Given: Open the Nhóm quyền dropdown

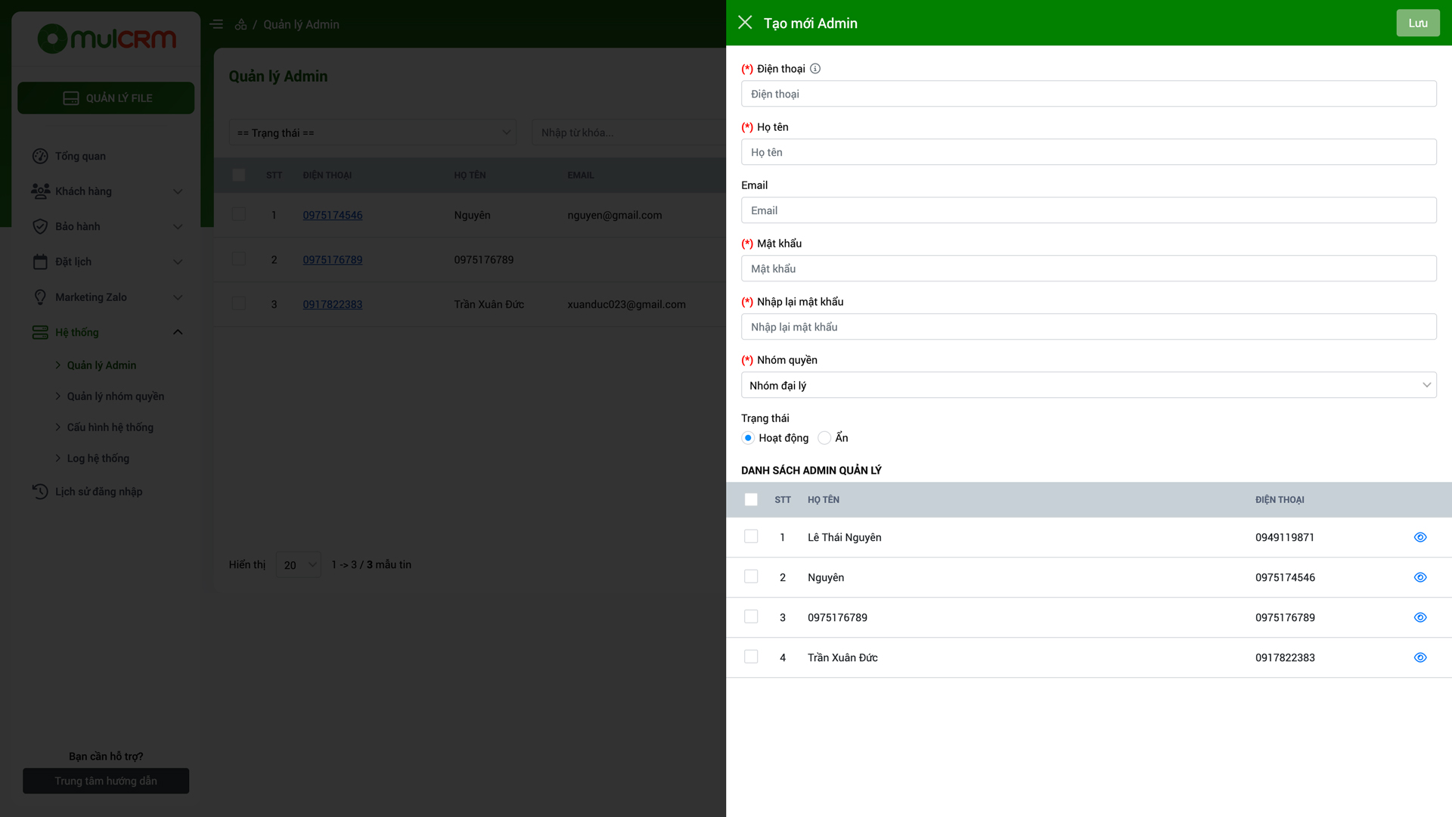Looking at the screenshot, I should [1088, 385].
